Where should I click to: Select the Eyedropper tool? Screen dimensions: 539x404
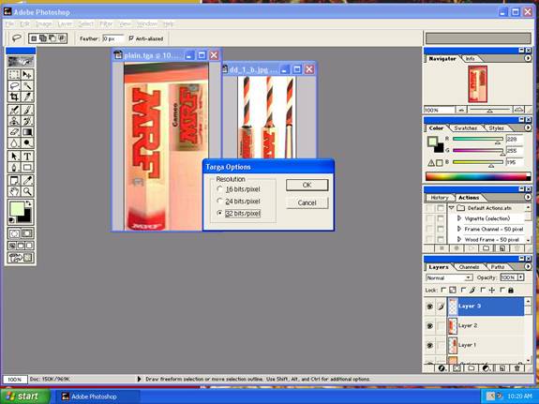pyautogui.click(x=27, y=180)
